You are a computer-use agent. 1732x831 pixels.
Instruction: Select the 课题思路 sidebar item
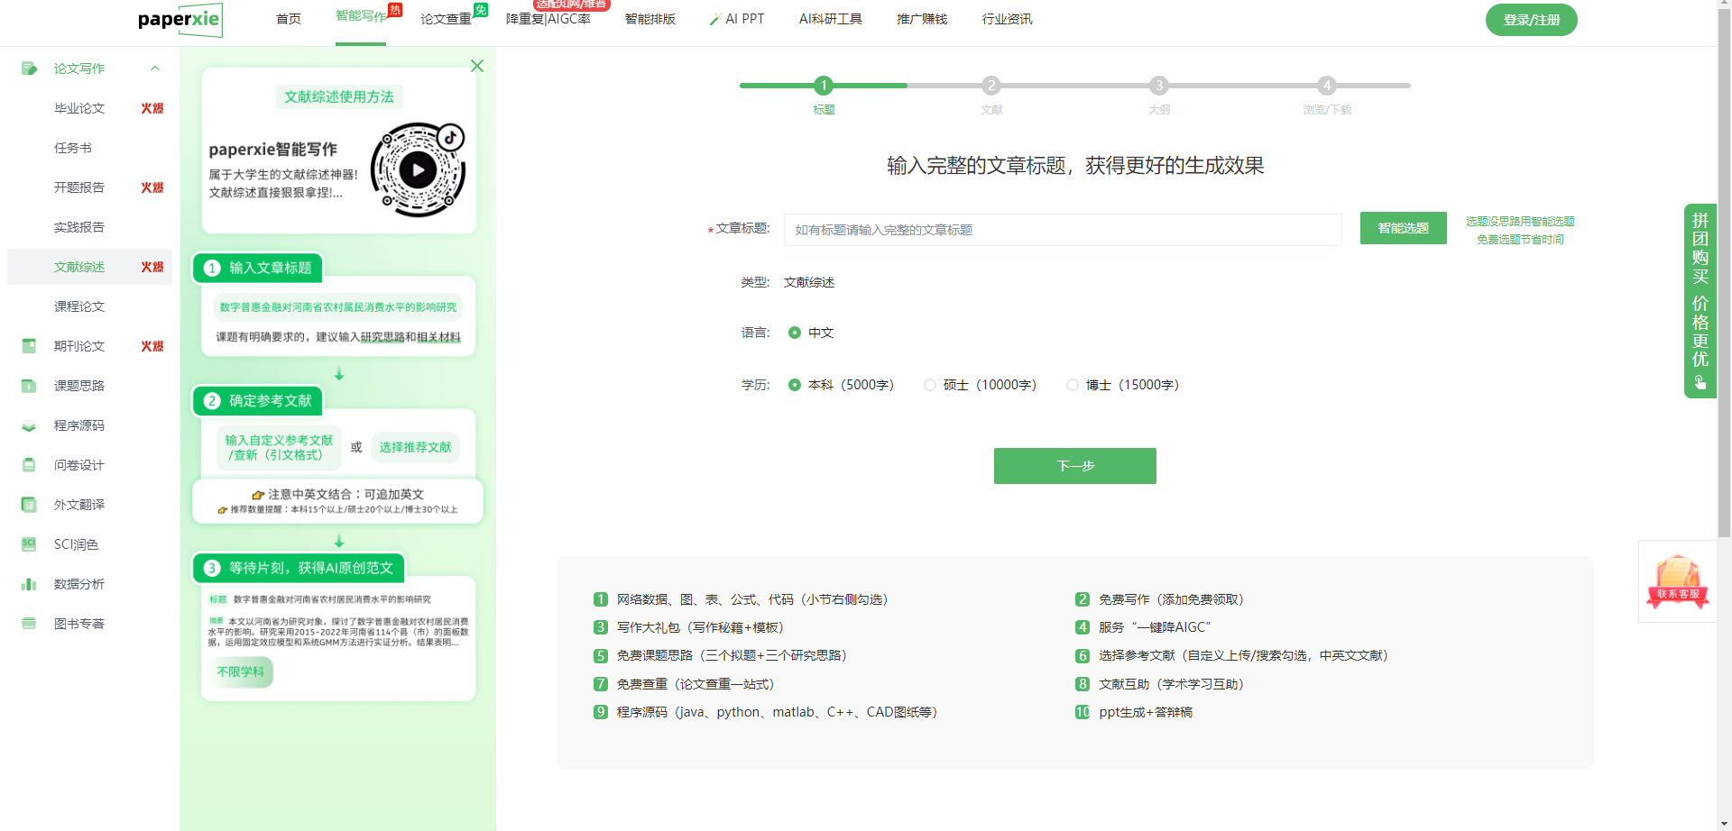(x=81, y=386)
